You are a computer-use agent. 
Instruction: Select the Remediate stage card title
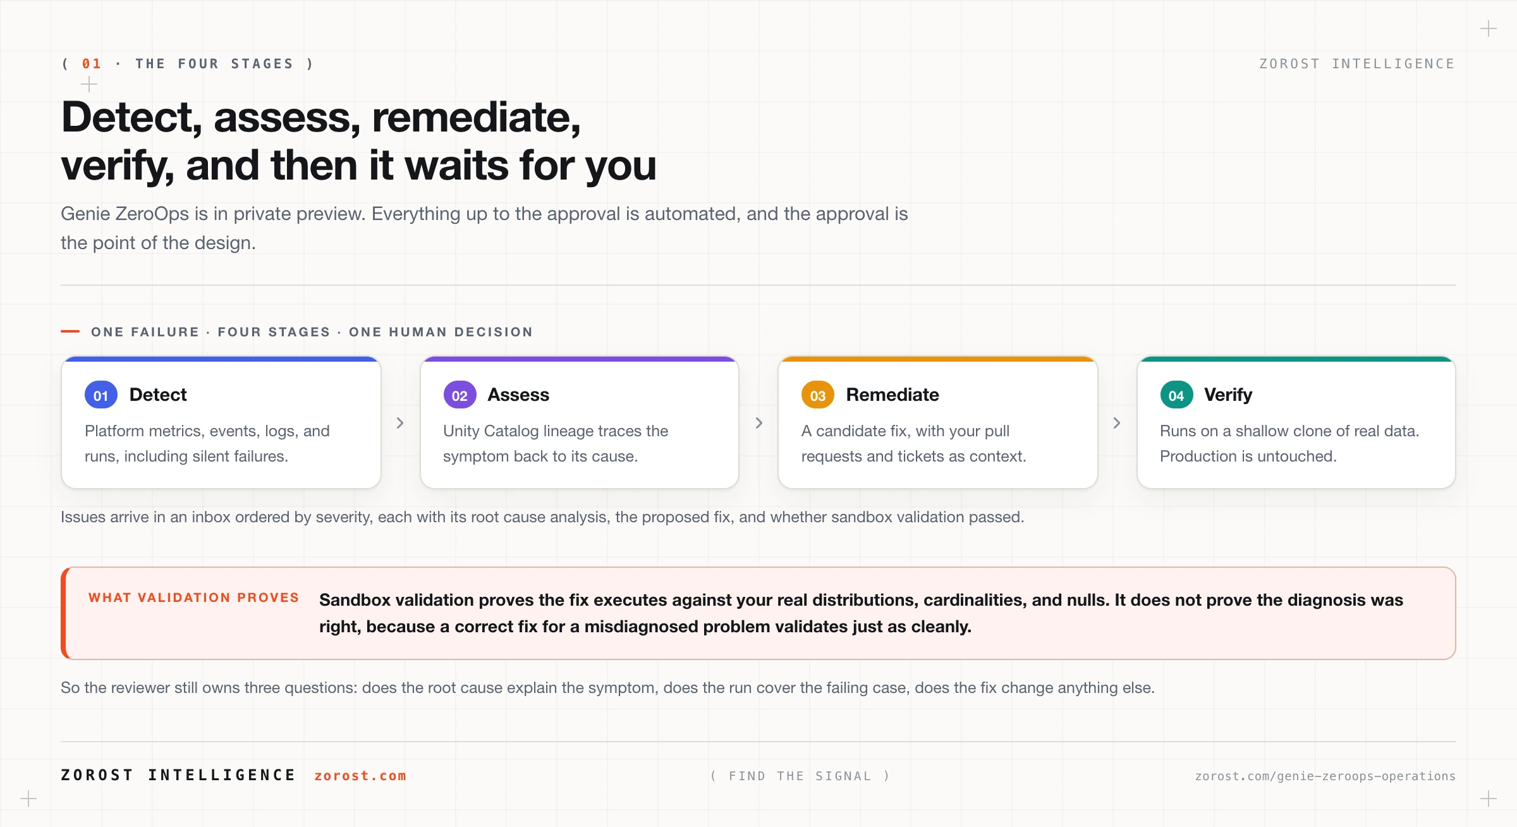coord(893,395)
